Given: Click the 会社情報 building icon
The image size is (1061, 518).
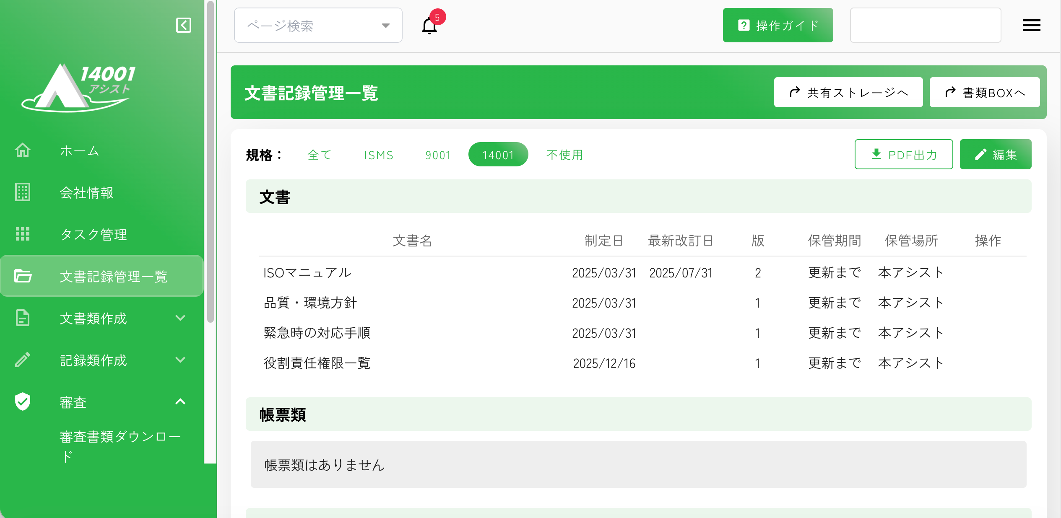Looking at the screenshot, I should point(23,192).
